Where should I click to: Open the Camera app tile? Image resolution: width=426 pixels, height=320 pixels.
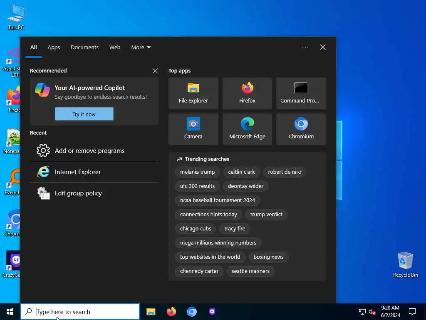pos(193,129)
